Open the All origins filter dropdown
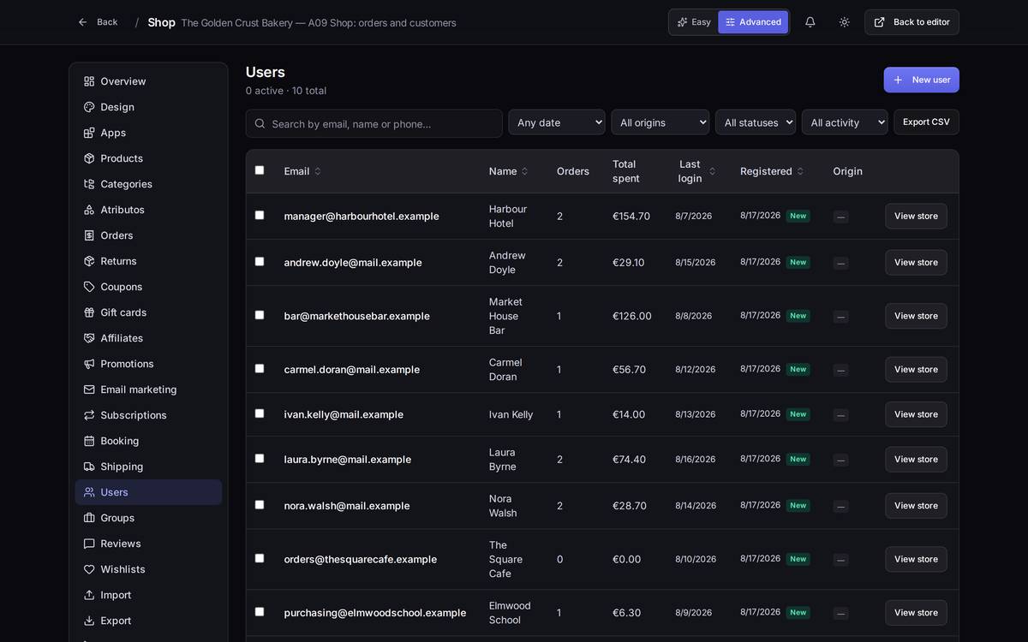 [x=660, y=122]
